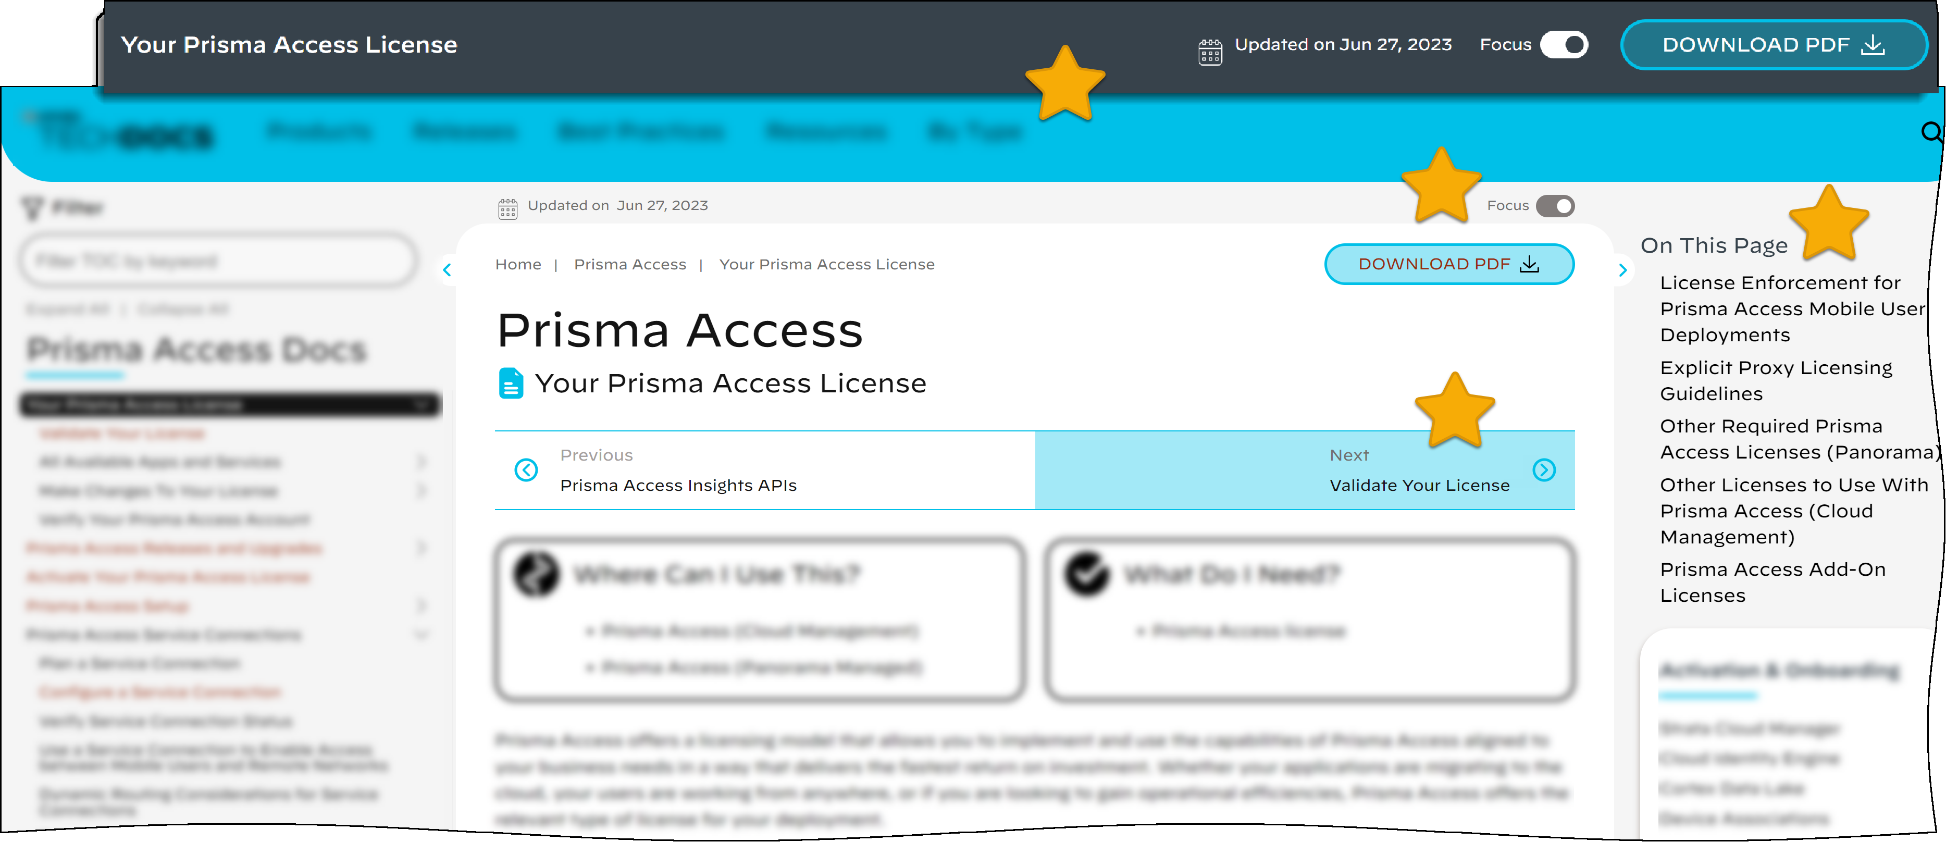Open the Products menu
This screenshot has width=1946, height=842.
[319, 131]
